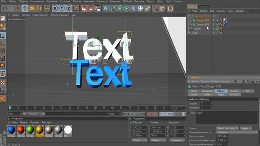Click frame 50 on timeline ruler
Viewport: 260px width, 146px height.
point(95,108)
